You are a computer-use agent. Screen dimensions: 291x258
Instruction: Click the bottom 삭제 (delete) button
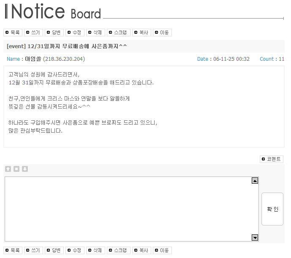pyautogui.click(x=95, y=250)
